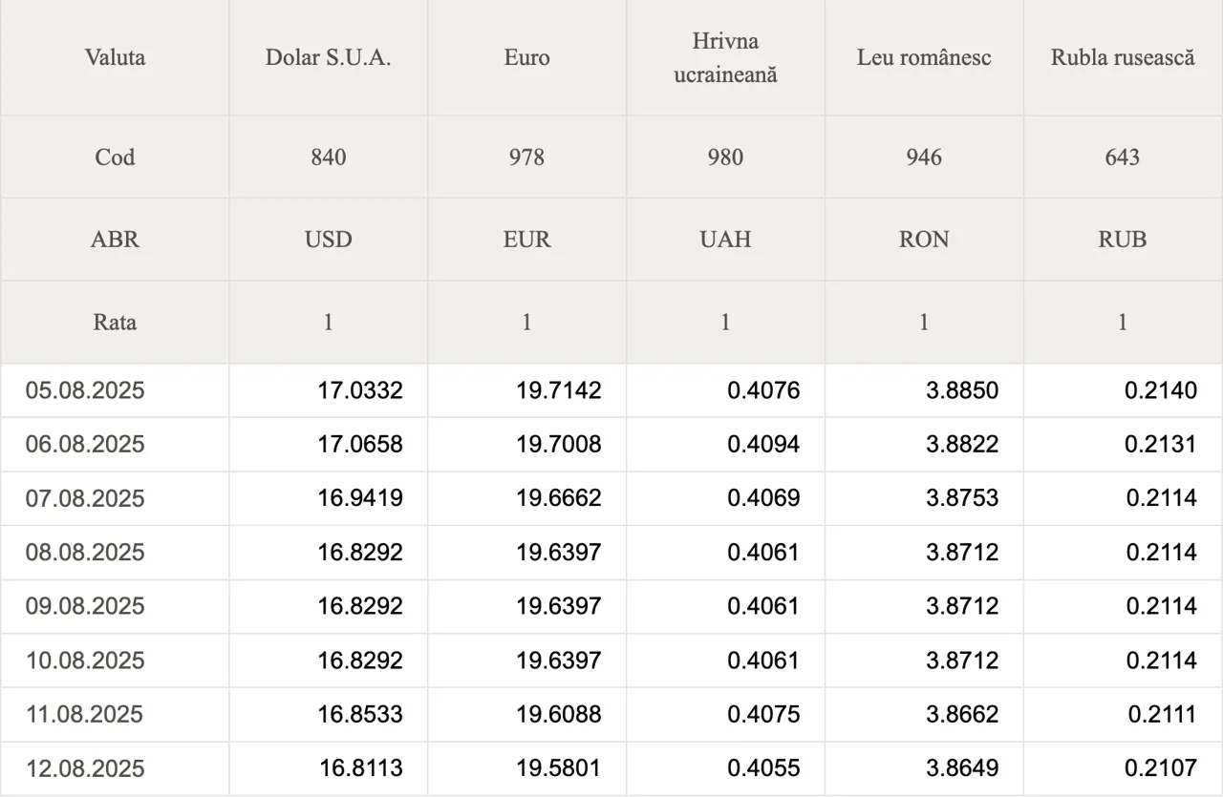Click the Valuta label cell
This screenshot has width=1223, height=797.
coord(115,57)
